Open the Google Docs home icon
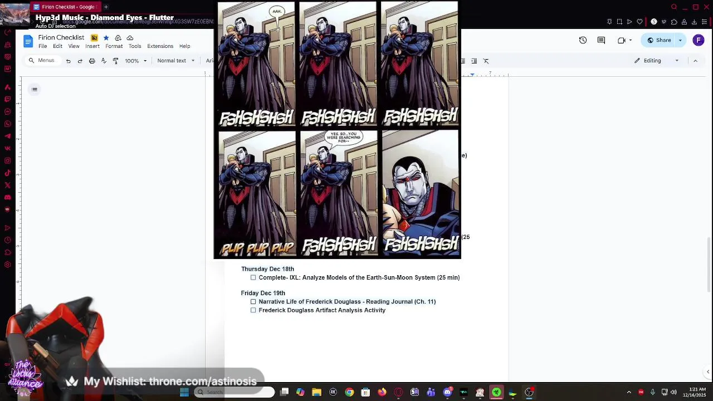Screen dimensions: 713x401 [28, 41]
